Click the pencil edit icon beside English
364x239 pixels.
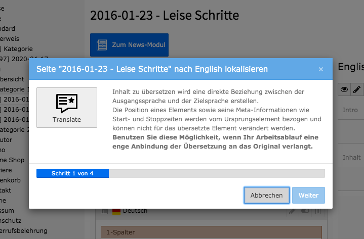point(357,89)
